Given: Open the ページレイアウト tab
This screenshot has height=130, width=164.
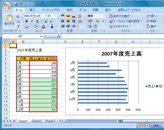Looking at the screenshot, I should (51, 10).
